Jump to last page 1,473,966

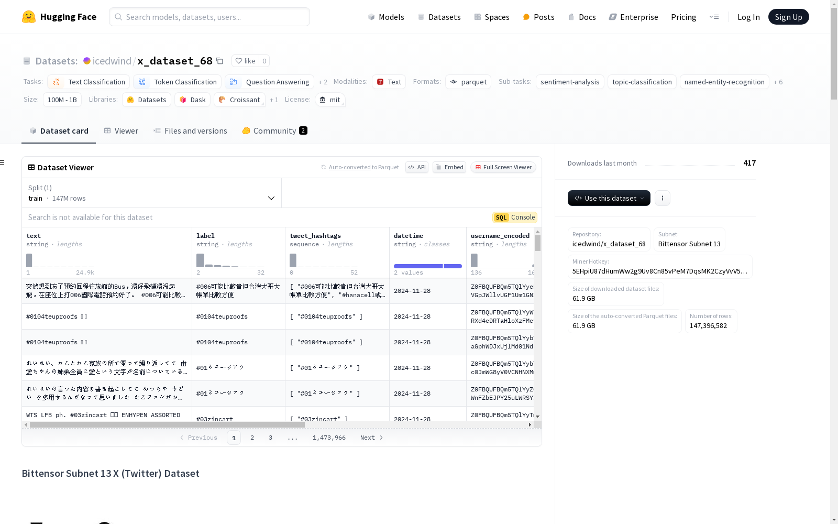329,438
